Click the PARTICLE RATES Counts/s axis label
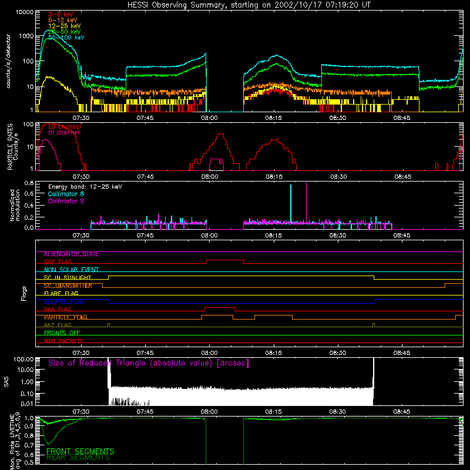The width and height of the screenshot is (470, 470). tap(13, 147)
